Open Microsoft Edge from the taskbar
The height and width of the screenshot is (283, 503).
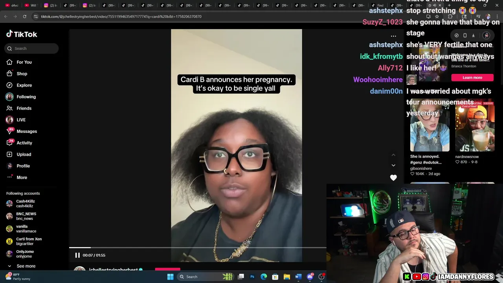pos(264,277)
